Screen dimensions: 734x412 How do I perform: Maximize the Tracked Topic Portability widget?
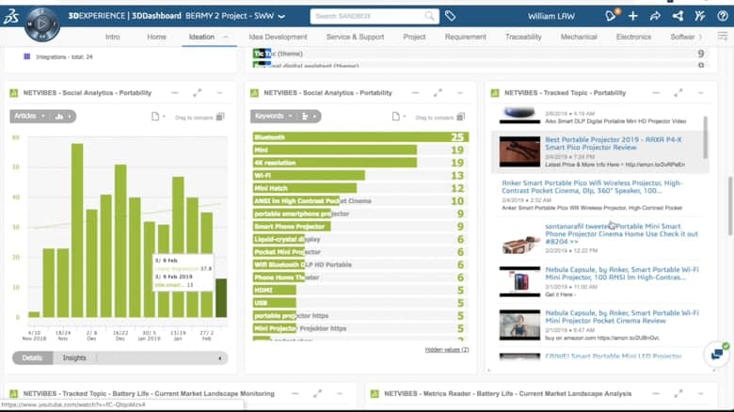678,93
